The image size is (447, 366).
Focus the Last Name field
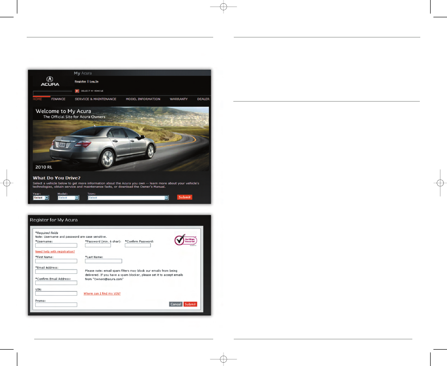(x=104, y=261)
